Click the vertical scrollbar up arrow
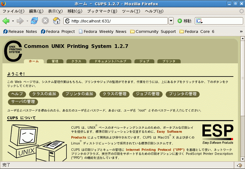Viewport: 245px width, 169px height. click(243, 38)
